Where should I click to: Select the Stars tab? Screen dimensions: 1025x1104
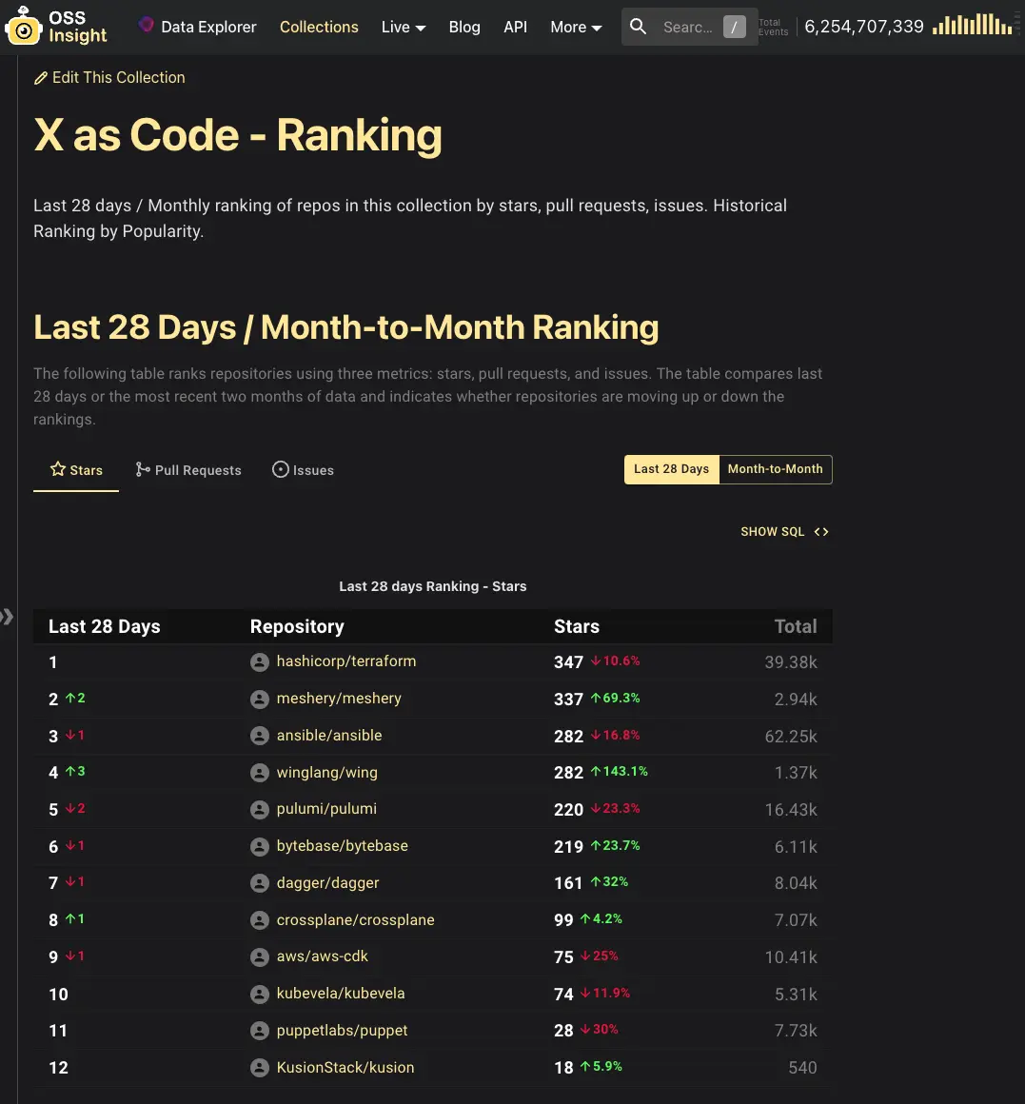76,470
